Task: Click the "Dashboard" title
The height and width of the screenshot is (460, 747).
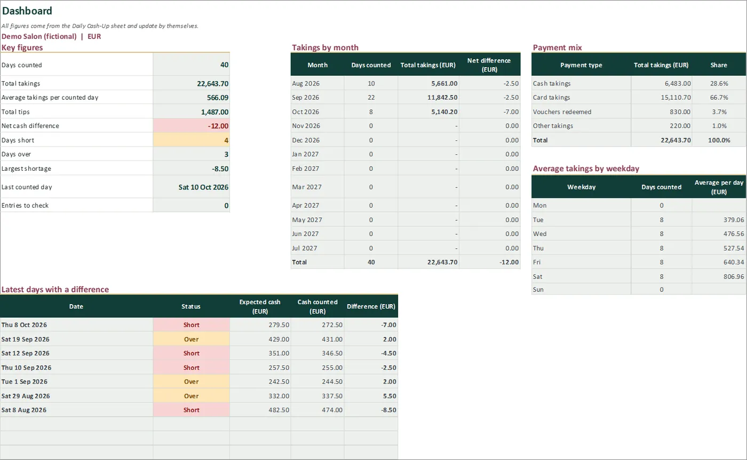Action: point(27,11)
